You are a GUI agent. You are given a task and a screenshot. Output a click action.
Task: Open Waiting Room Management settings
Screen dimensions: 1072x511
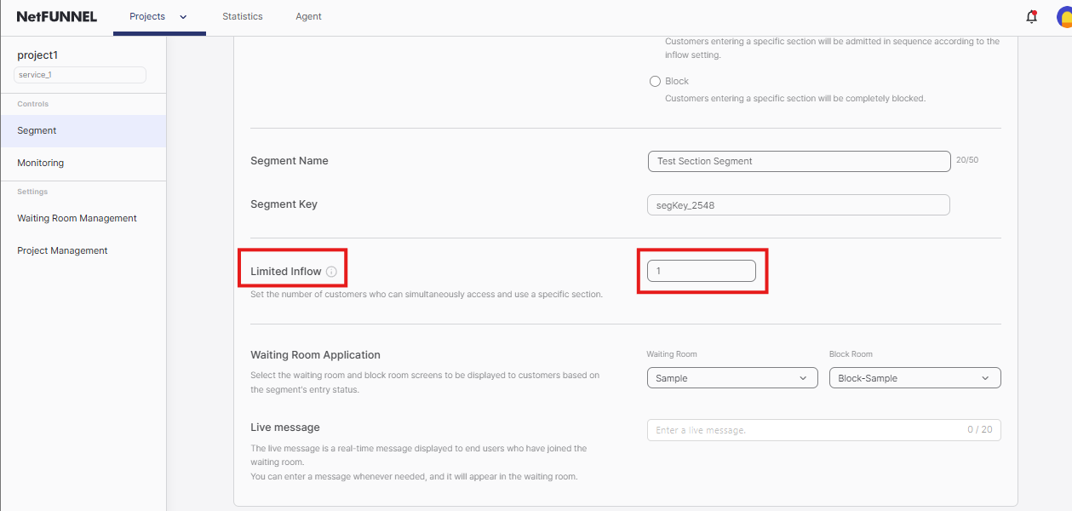click(77, 218)
